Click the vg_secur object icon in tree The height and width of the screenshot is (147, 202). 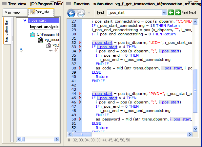40,40
